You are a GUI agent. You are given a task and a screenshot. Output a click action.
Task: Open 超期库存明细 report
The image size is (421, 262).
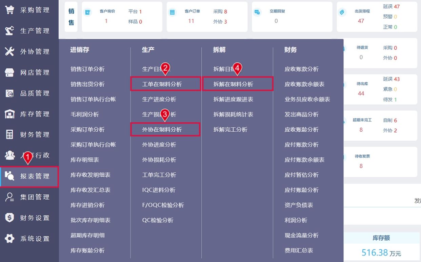tap(87, 235)
